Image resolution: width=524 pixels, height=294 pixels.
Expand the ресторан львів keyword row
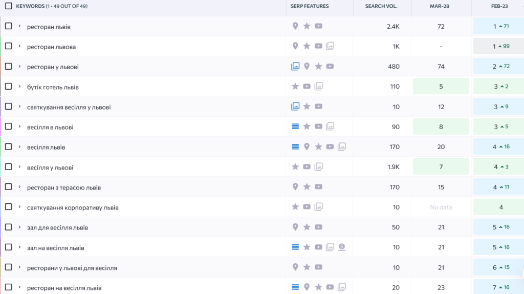19,26
